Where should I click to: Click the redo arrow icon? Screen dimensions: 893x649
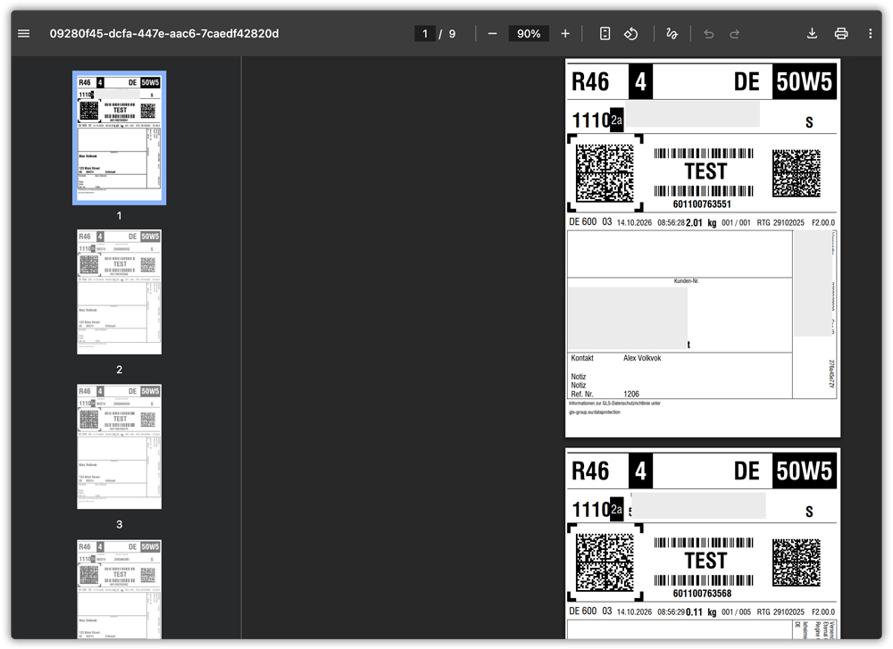coord(735,34)
